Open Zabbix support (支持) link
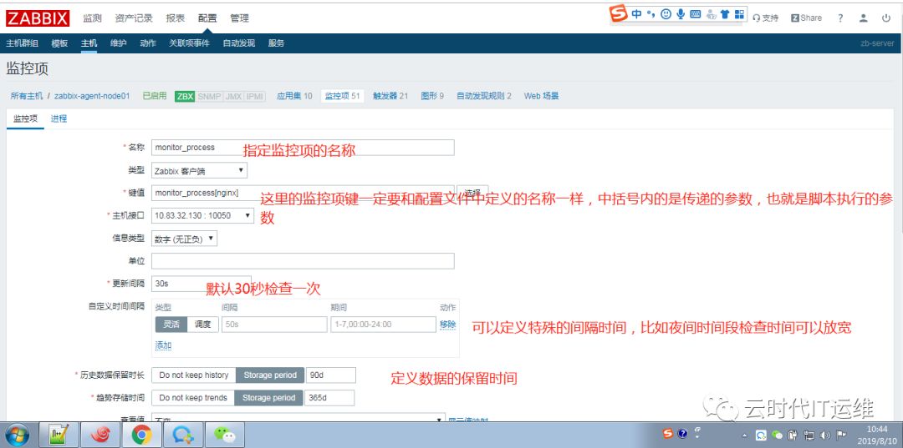Image resolution: width=903 pixels, height=448 pixels. pos(765,18)
